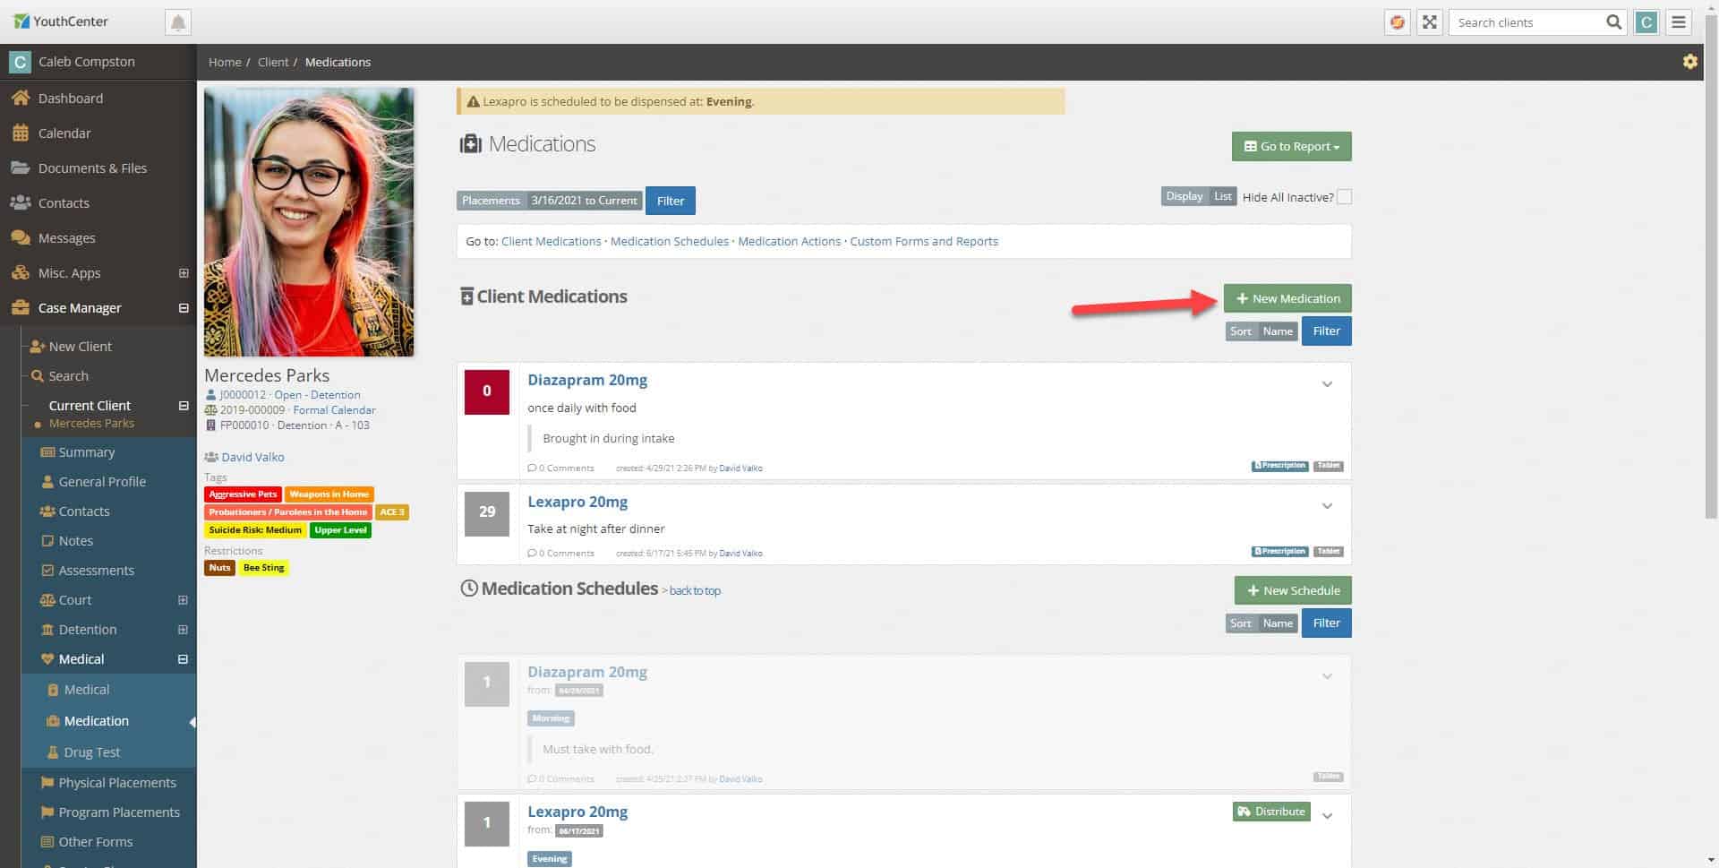The image size is (1719, 868).
Task: Click the New Medication button
Action: (1287, 298)
